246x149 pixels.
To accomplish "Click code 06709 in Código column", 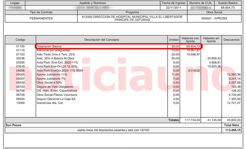I will (x=20, y=95).
